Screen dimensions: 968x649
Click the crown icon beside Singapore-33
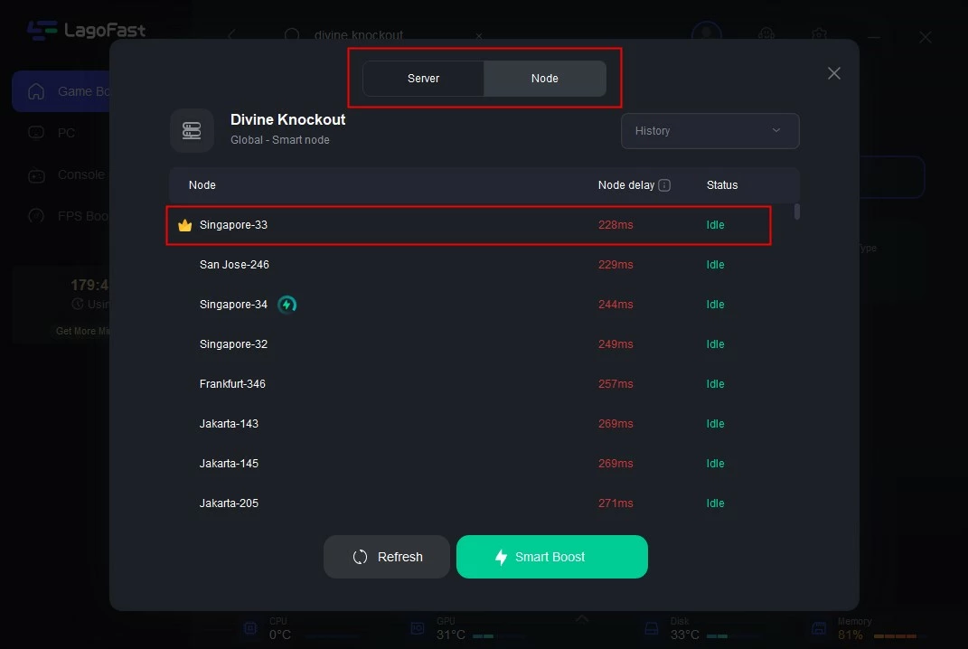coord(185,225)
